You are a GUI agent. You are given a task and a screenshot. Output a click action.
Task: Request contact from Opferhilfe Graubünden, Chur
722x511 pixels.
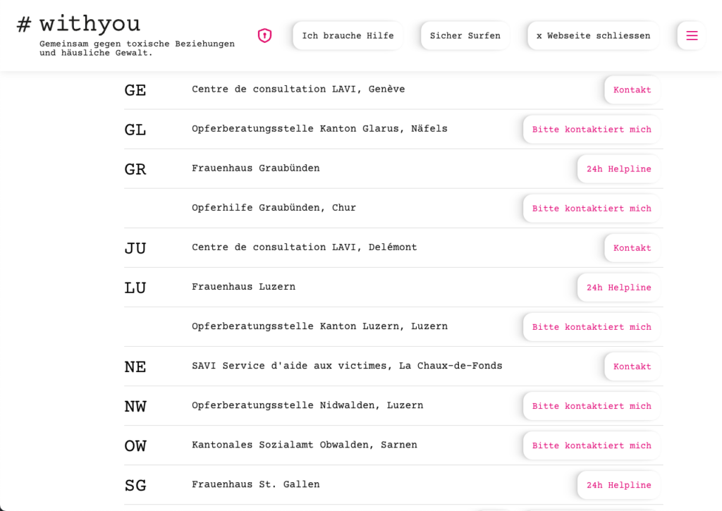[x=591, y=209]
